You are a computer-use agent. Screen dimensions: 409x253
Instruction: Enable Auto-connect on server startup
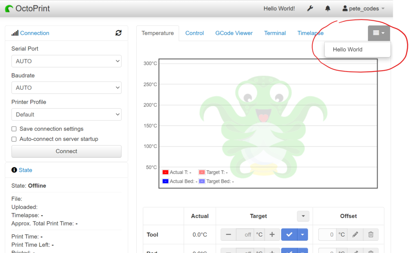coord(14,139)
